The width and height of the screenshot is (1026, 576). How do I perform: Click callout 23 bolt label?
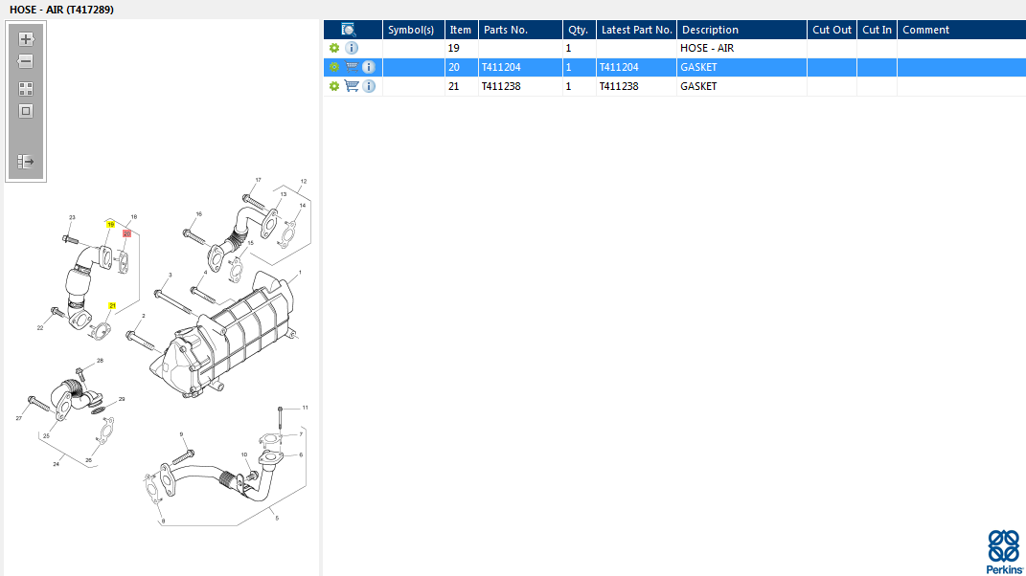pos(72,217)
